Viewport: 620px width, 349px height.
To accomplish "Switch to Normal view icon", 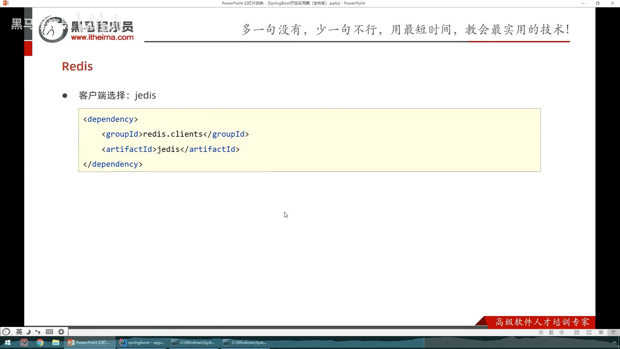I will pos(577,332).
